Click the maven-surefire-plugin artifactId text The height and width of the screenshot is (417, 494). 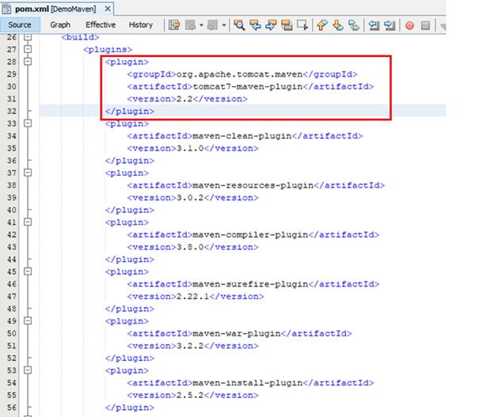point(250,284)
